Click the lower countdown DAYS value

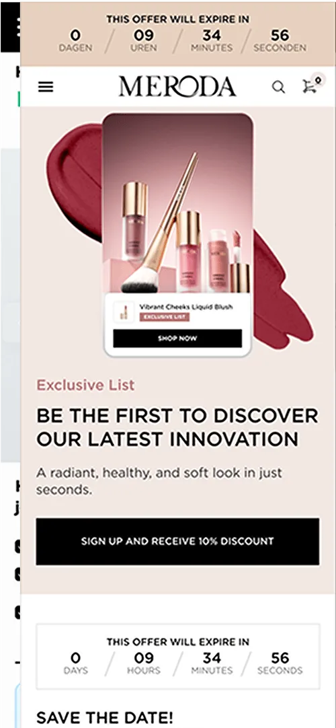pos(75,658)
